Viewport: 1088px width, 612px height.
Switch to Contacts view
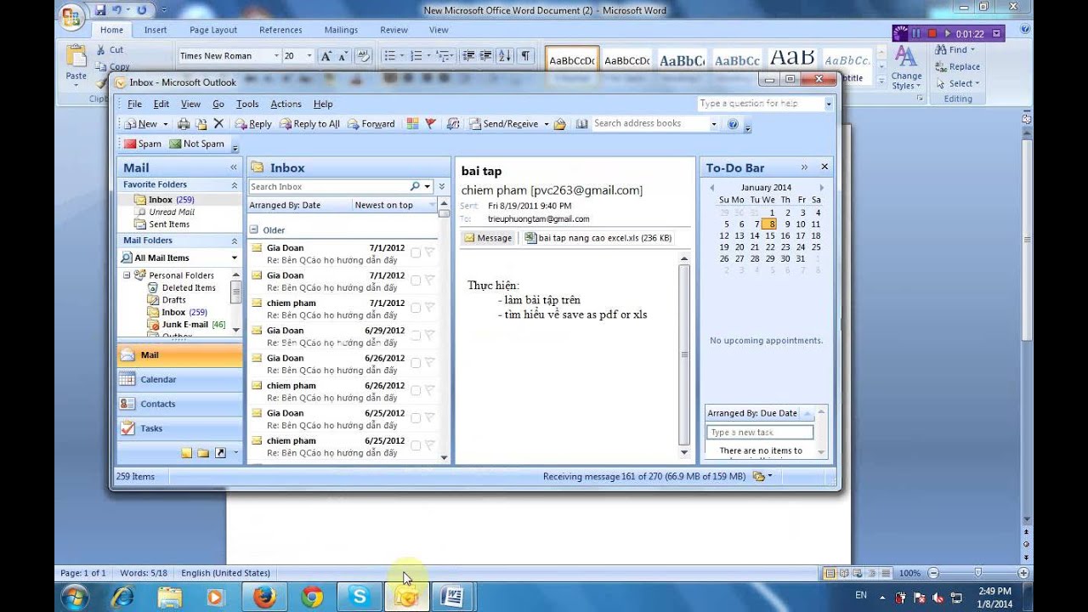179,404
